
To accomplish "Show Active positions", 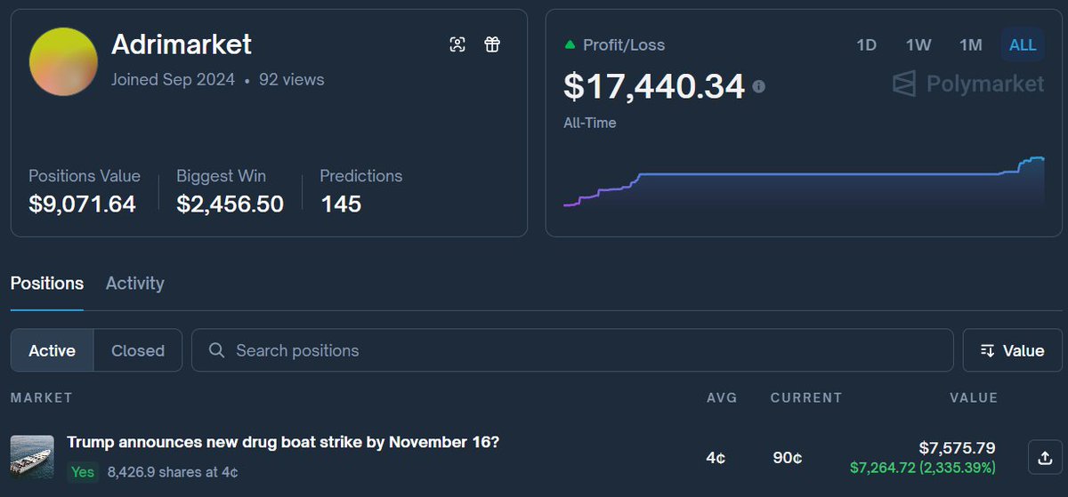I will pyautogui.click(x=53, y=350).
